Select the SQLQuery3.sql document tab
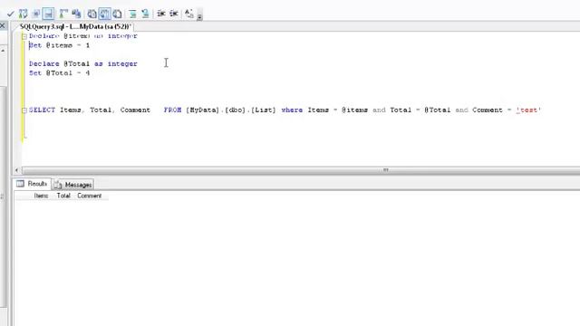 pyautogui.click(x=75, y=26)
